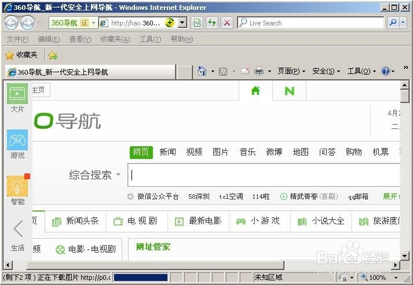
Task: Select the 网页 search category tab
Action: point(141,152)
